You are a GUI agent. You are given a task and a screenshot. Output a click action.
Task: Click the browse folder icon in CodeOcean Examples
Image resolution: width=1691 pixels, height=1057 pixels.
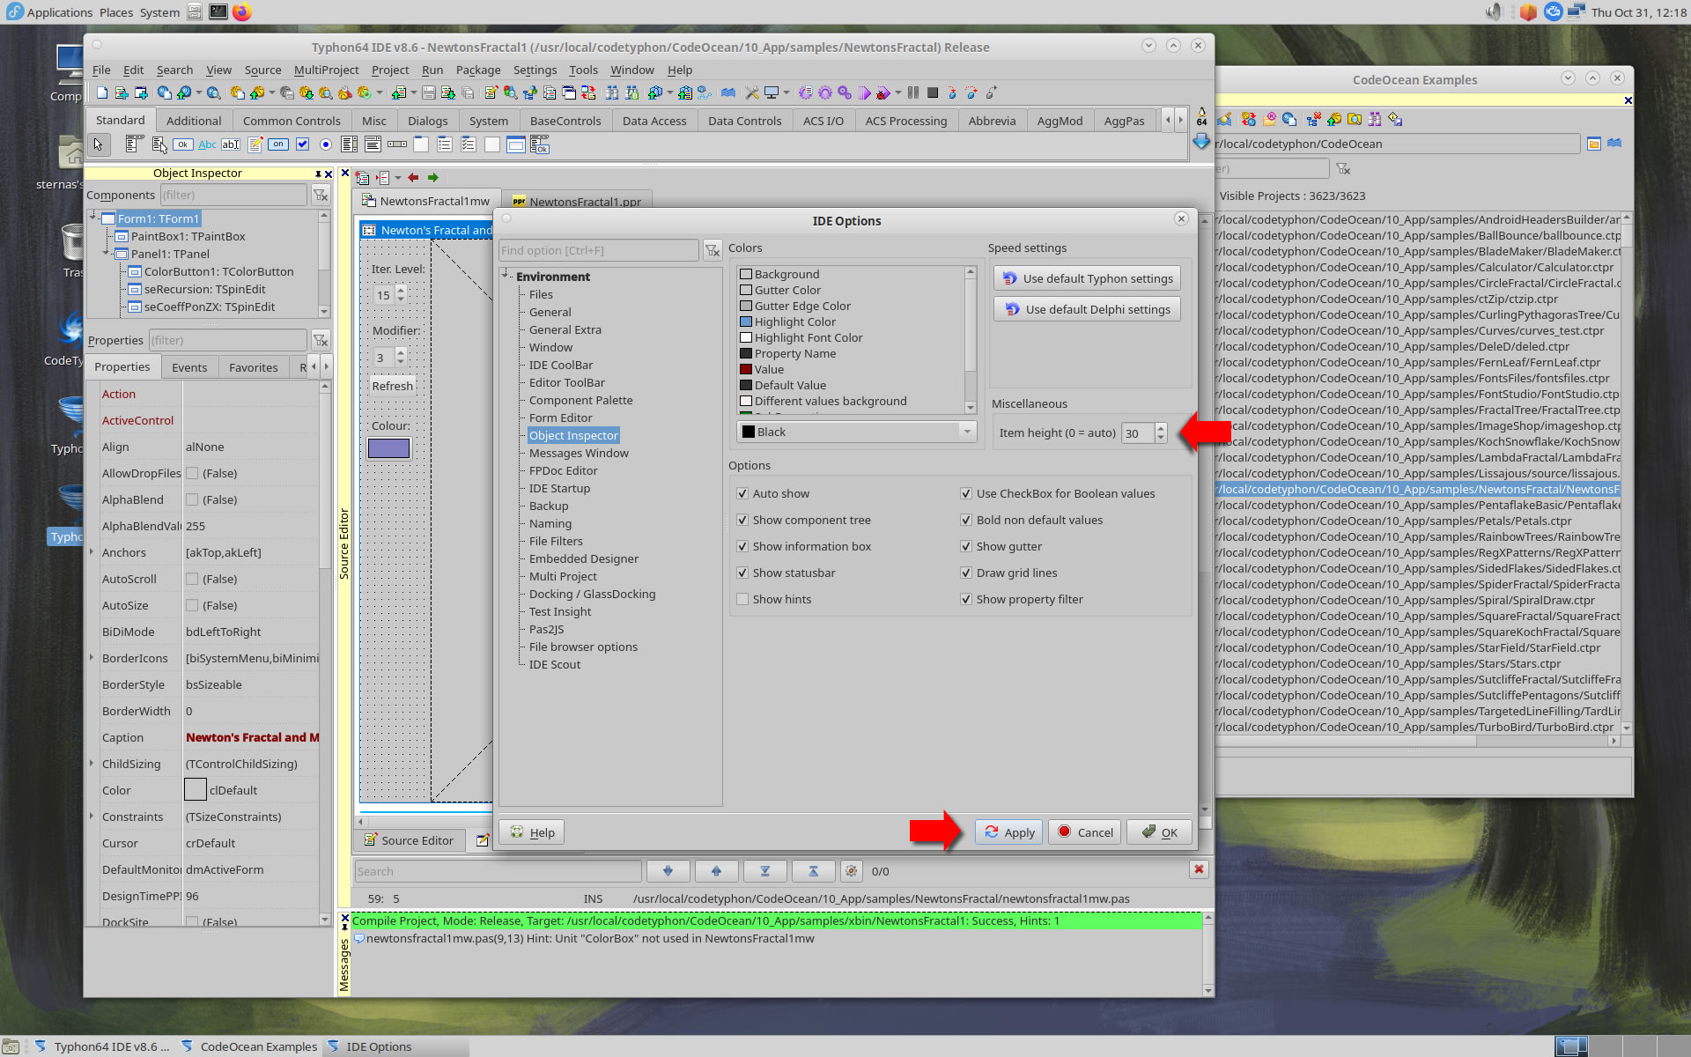tap(1594, 144)
